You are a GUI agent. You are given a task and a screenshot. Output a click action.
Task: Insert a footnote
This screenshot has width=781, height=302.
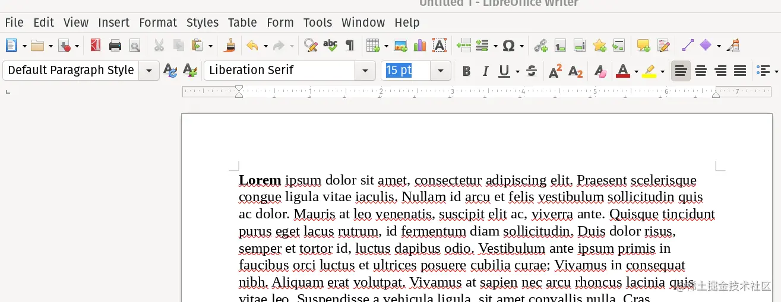click(559, 45)
